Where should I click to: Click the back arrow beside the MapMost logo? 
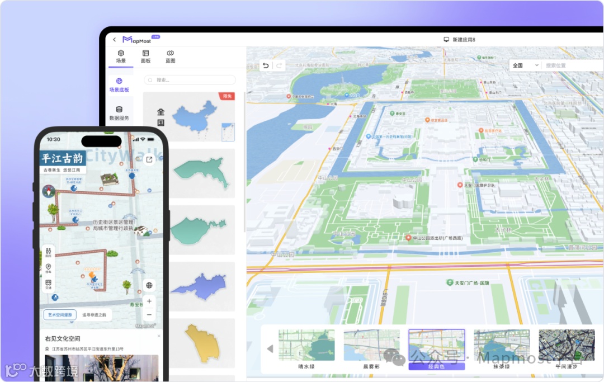point(115,40)
